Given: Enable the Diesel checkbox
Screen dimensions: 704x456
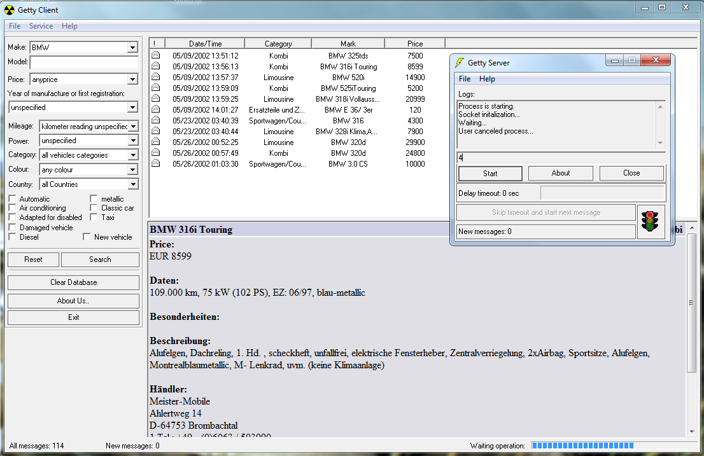Looking at the screenshot, I should (x=13, y=237).
